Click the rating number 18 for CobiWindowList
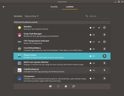124x96 pixels. [94, 70]
